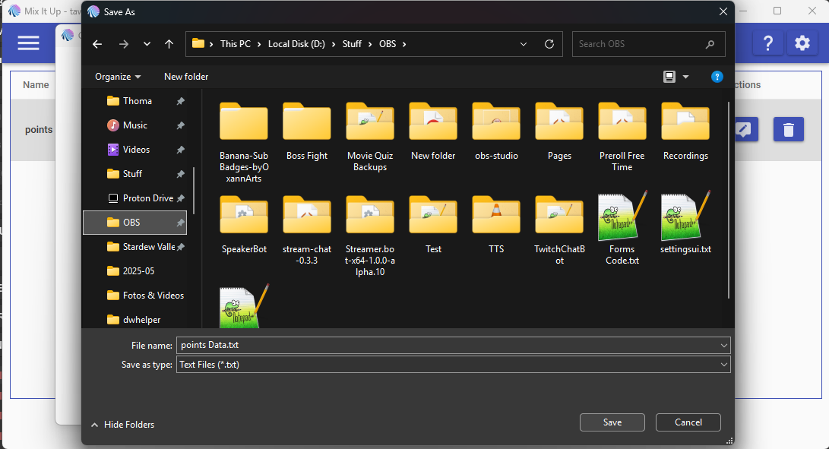Open Mix It Up help question icon
Viewport: 829px width, 449px height.
coord(768,43)
